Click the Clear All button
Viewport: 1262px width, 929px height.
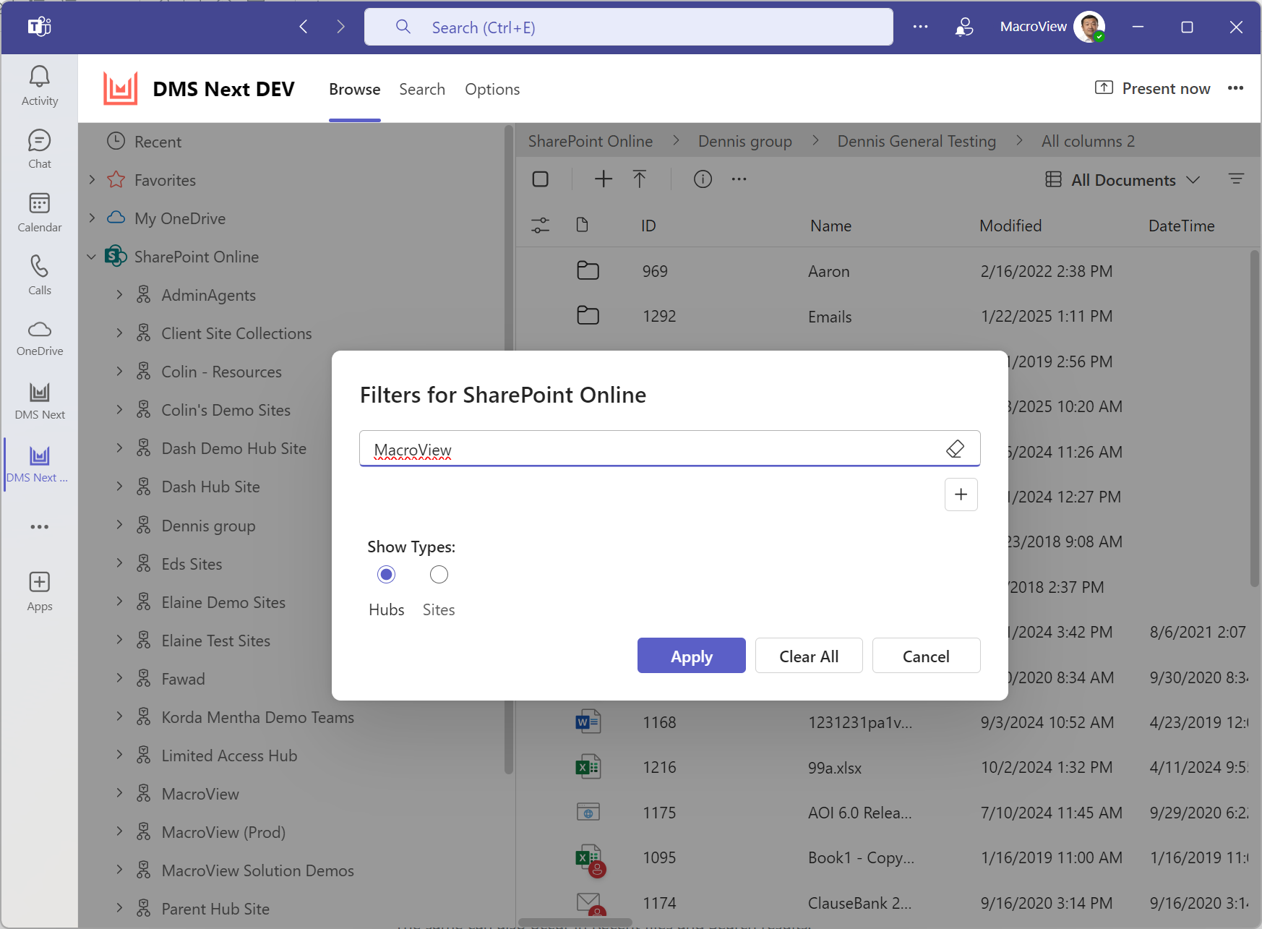point(809,656)
